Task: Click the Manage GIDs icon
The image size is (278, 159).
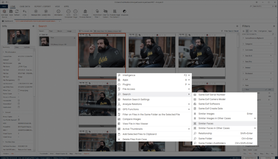Action: coord(36,12)
